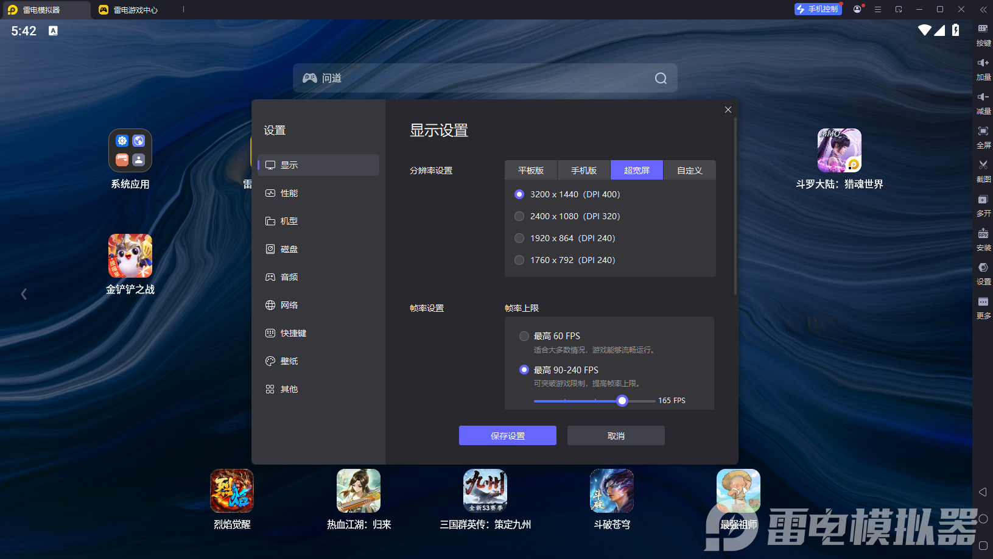Screen dimensions: 993x559
Task: Launch 斗罗大陆：猎魂世界 game icon
Action: pyautogui.click(x=840, y=150)
